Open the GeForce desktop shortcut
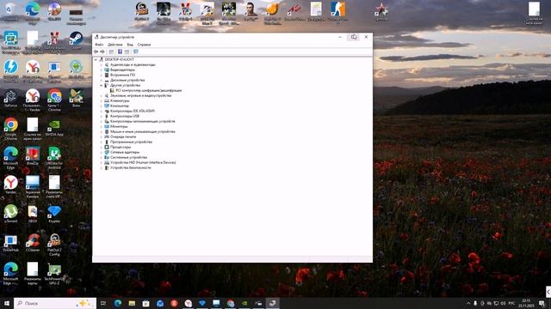Viewport: 551px width, 309px height. 10,99
